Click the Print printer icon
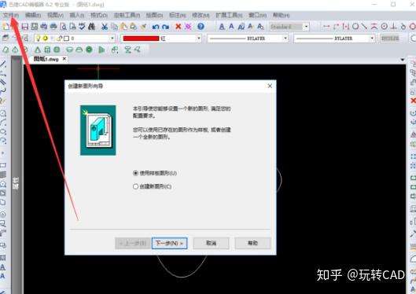416x294 pixels. [x=53, y=27]
